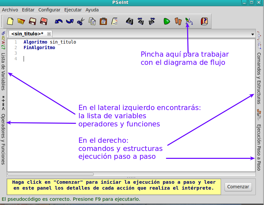Image resolution: width=264 pixels, height=205 pixels.
Task: Find next with binoculars forward icon
Action: click(152, 21)
